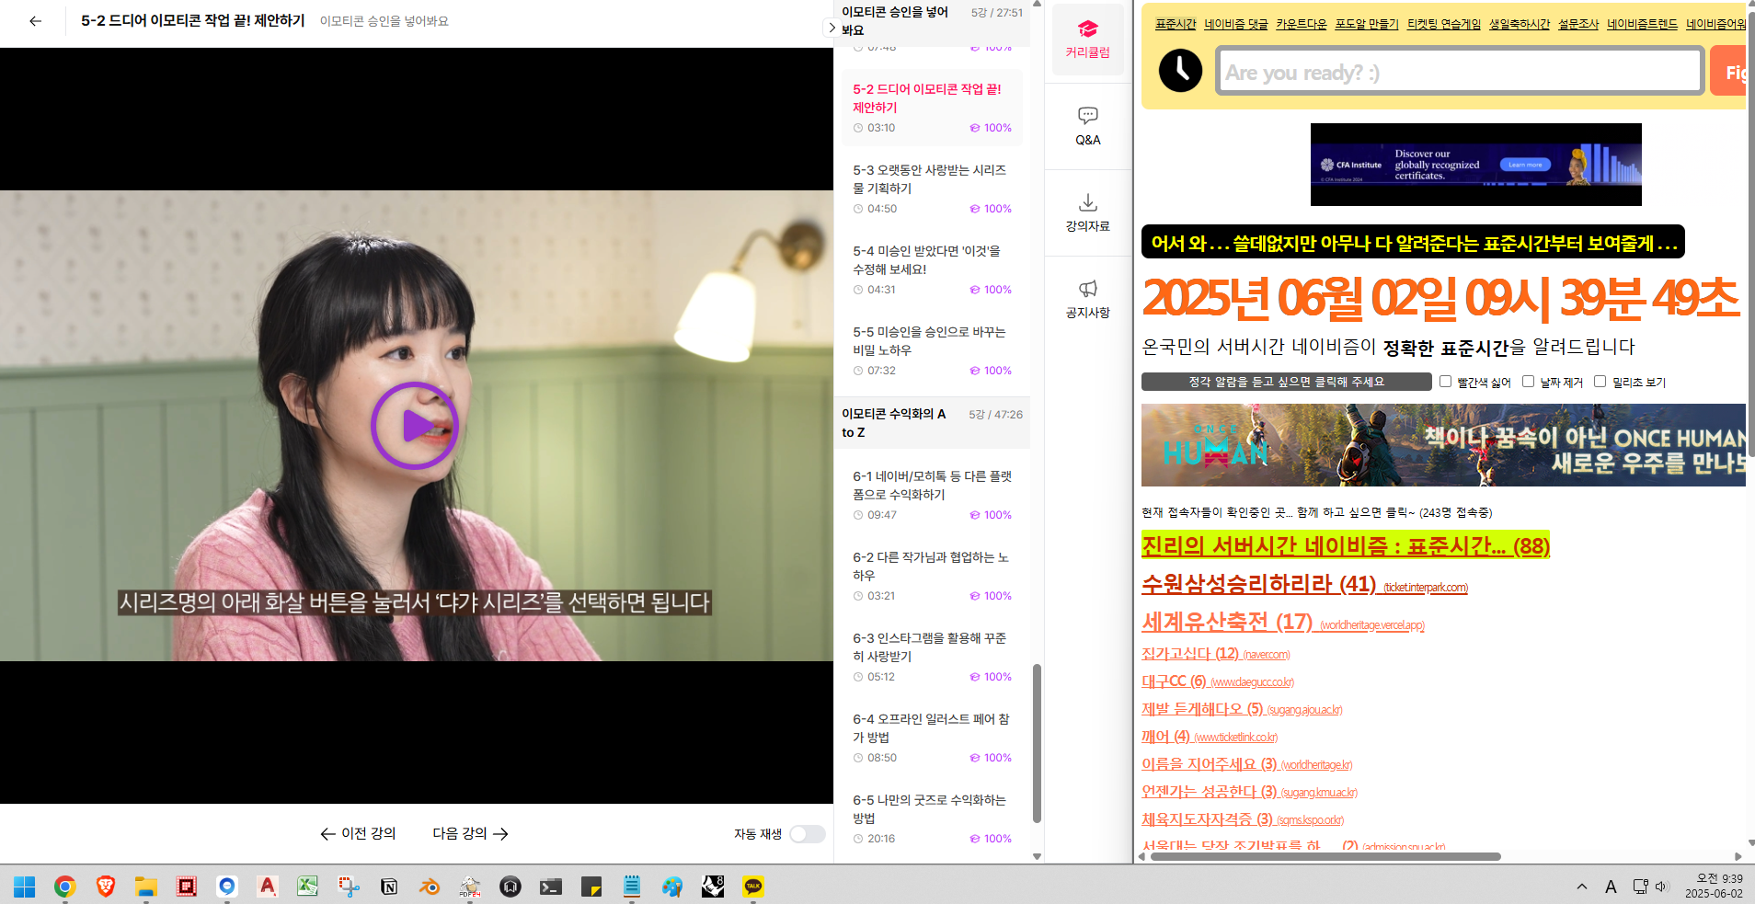Click the back arrow beside the lecture title
The height and width of the screenshot is (904, 1755).
(35, 21)
